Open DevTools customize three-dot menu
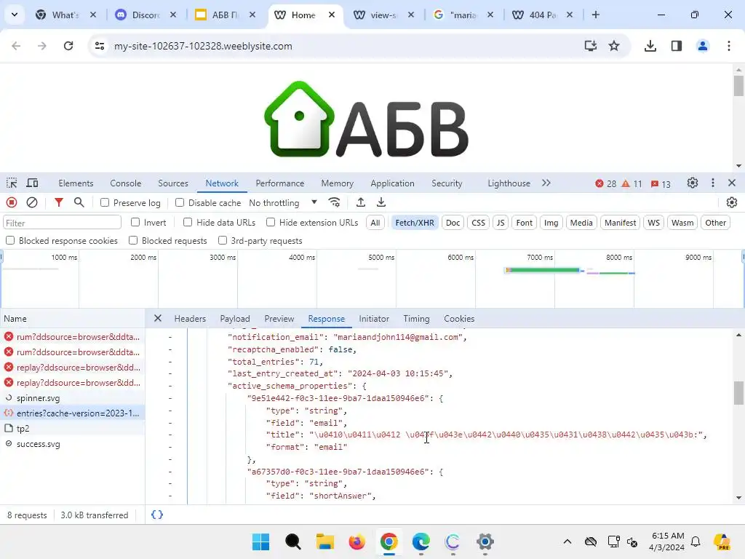 tap(713, 183)
